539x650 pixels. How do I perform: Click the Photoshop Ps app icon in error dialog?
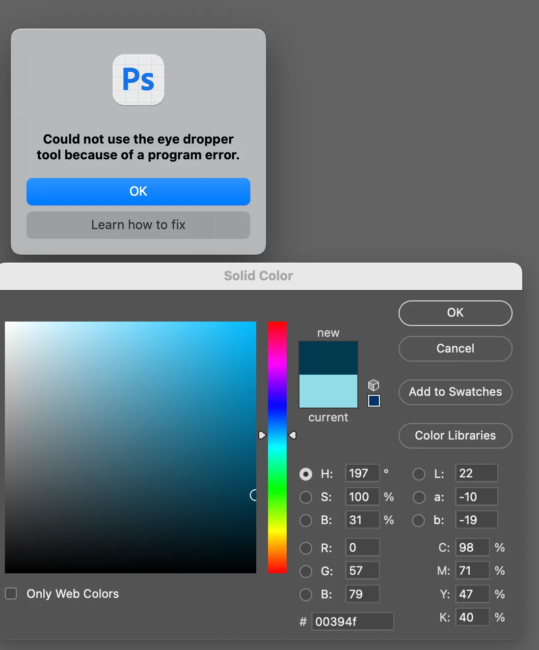(x=138, y=80)
